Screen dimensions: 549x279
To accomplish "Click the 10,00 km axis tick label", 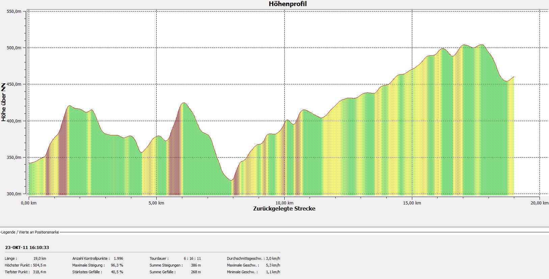I will (x=284, y=203).
